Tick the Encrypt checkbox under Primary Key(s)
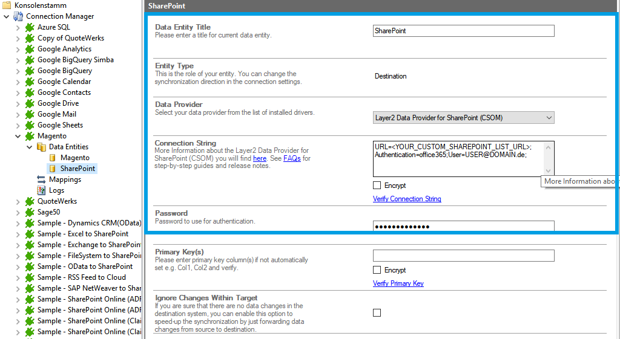Viewport: 620px width, 339px height. 377,270
